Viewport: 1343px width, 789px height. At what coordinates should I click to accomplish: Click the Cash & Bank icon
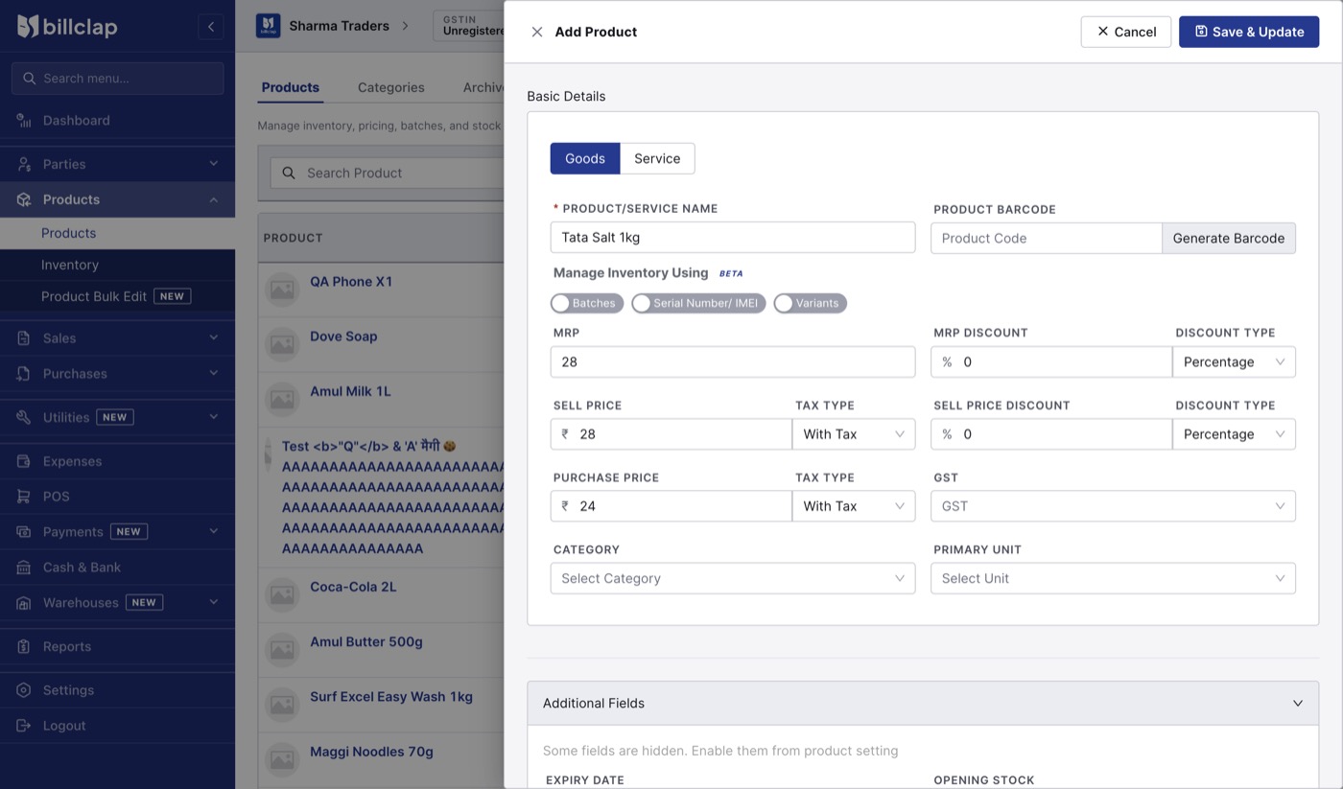24,568
